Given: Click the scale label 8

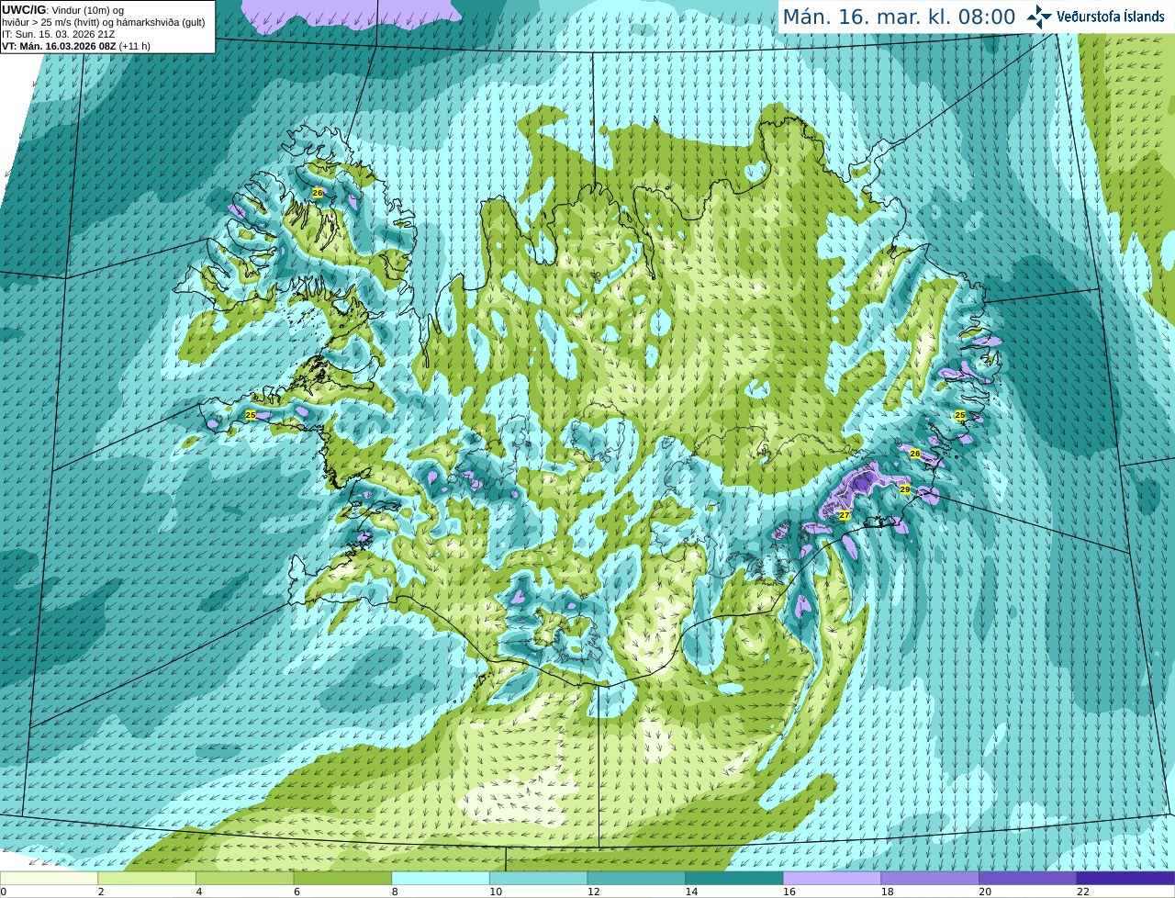Looking at the screenshot, I should click(395, 892).
